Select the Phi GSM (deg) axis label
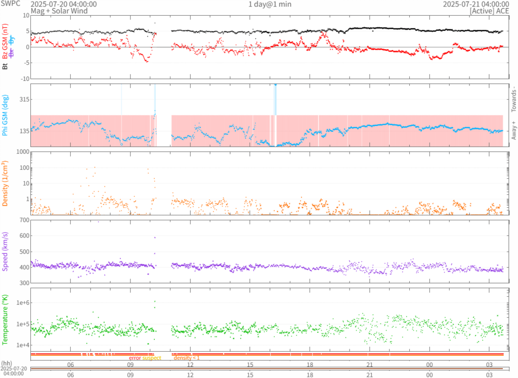 6,115
